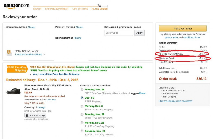Click See order summary for discounts applied
217x139 pixels.
pos(44,96)
